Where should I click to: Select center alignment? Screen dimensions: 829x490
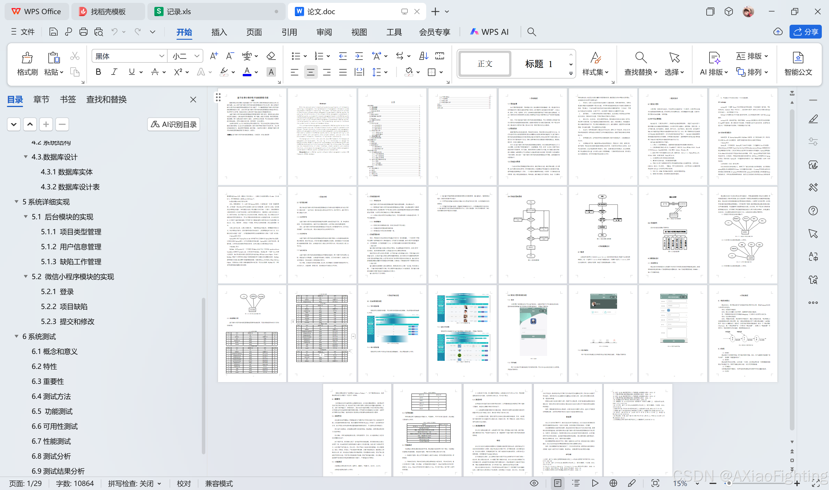[x=310, y=72]
